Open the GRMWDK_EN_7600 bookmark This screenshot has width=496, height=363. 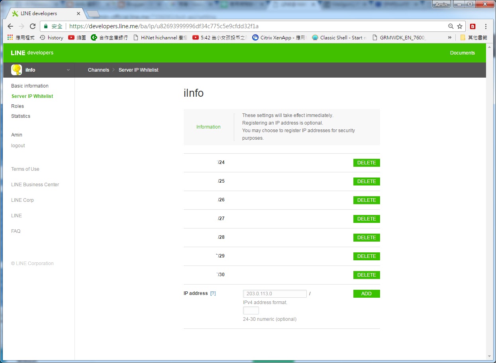pyautogui.click(x=399, y=37)
